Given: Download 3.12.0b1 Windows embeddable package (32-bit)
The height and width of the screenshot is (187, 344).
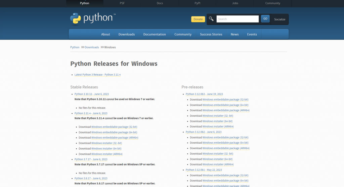Looking at the screenshot, I should coord(225,175).
